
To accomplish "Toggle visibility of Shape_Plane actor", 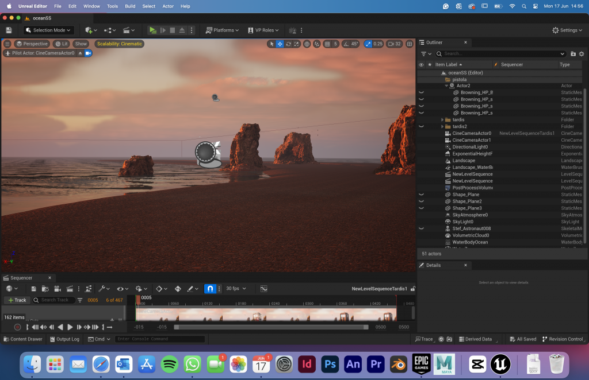I will [421, 195].
